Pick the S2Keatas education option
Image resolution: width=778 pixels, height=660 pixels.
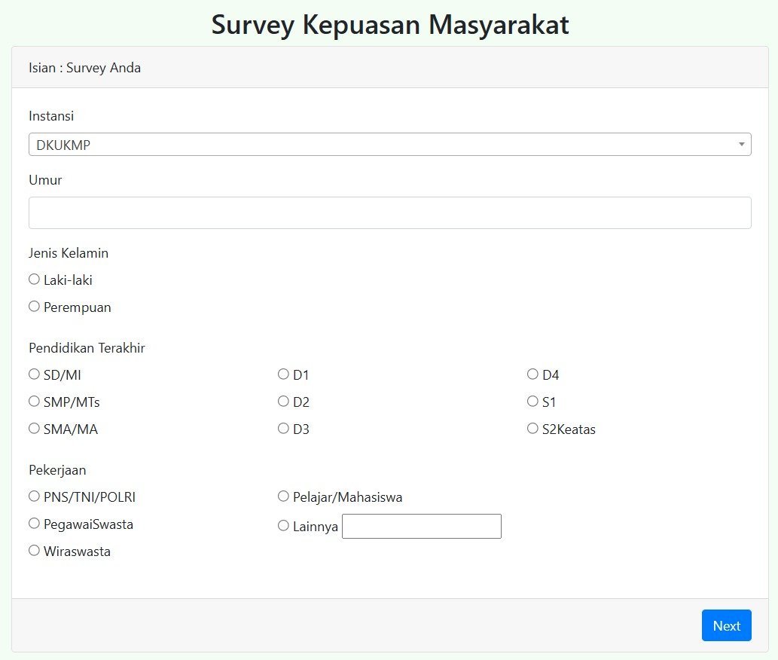(x=532, y=428)
